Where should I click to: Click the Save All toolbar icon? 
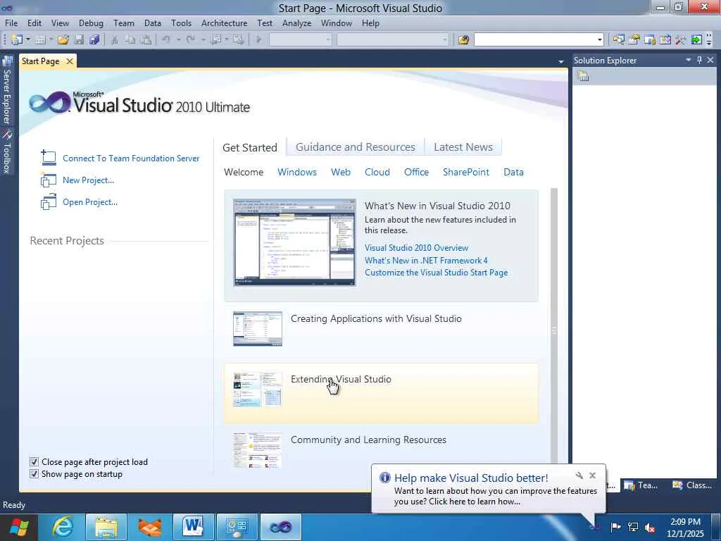point(95,39)
